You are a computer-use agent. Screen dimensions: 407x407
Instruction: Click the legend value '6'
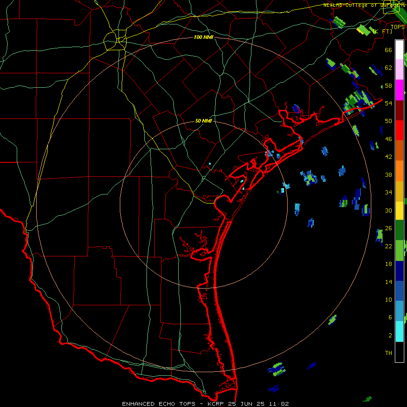coord(390,317)
